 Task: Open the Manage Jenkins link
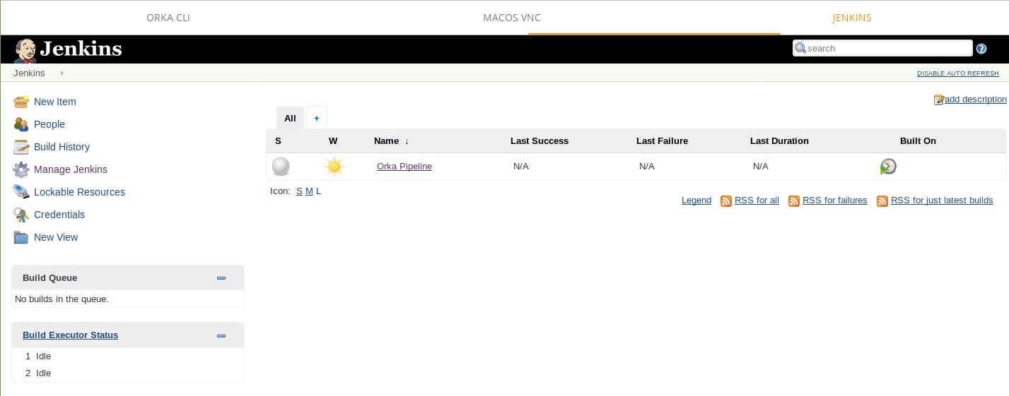(x=71, y=169)
